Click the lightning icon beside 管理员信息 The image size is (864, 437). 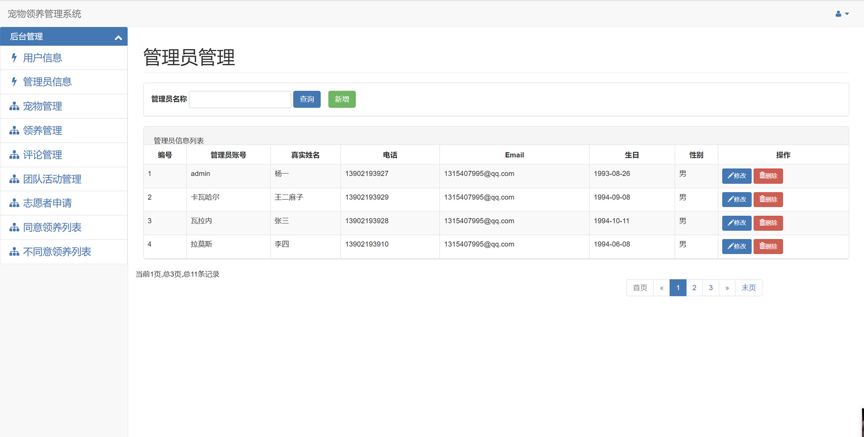[x=14, y=82]
